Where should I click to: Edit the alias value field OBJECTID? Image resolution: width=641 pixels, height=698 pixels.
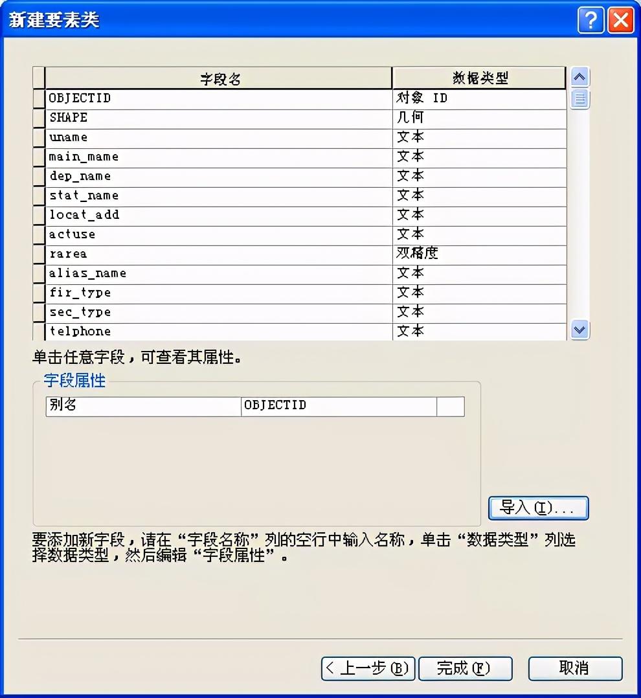[x=339, y=407]
